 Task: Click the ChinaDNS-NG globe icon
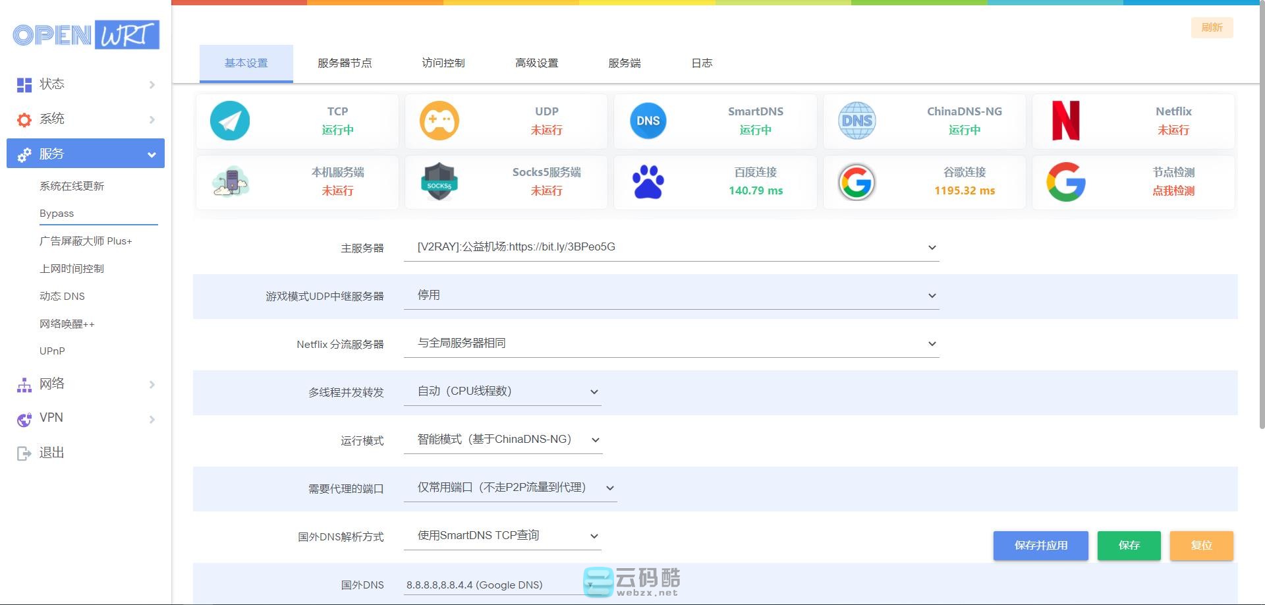[x=857, y=121]
